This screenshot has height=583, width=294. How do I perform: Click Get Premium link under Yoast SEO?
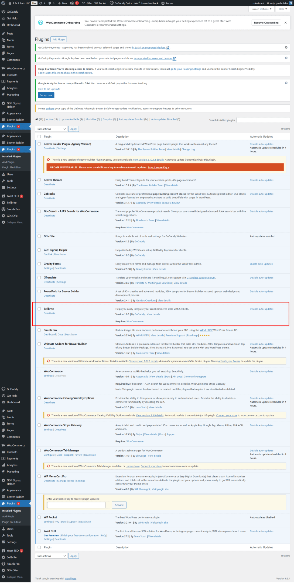52,535
